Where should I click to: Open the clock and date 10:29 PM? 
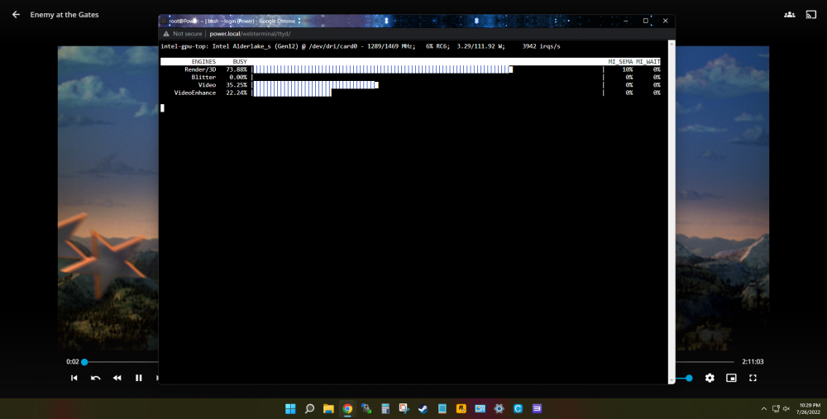coord(809,408)
